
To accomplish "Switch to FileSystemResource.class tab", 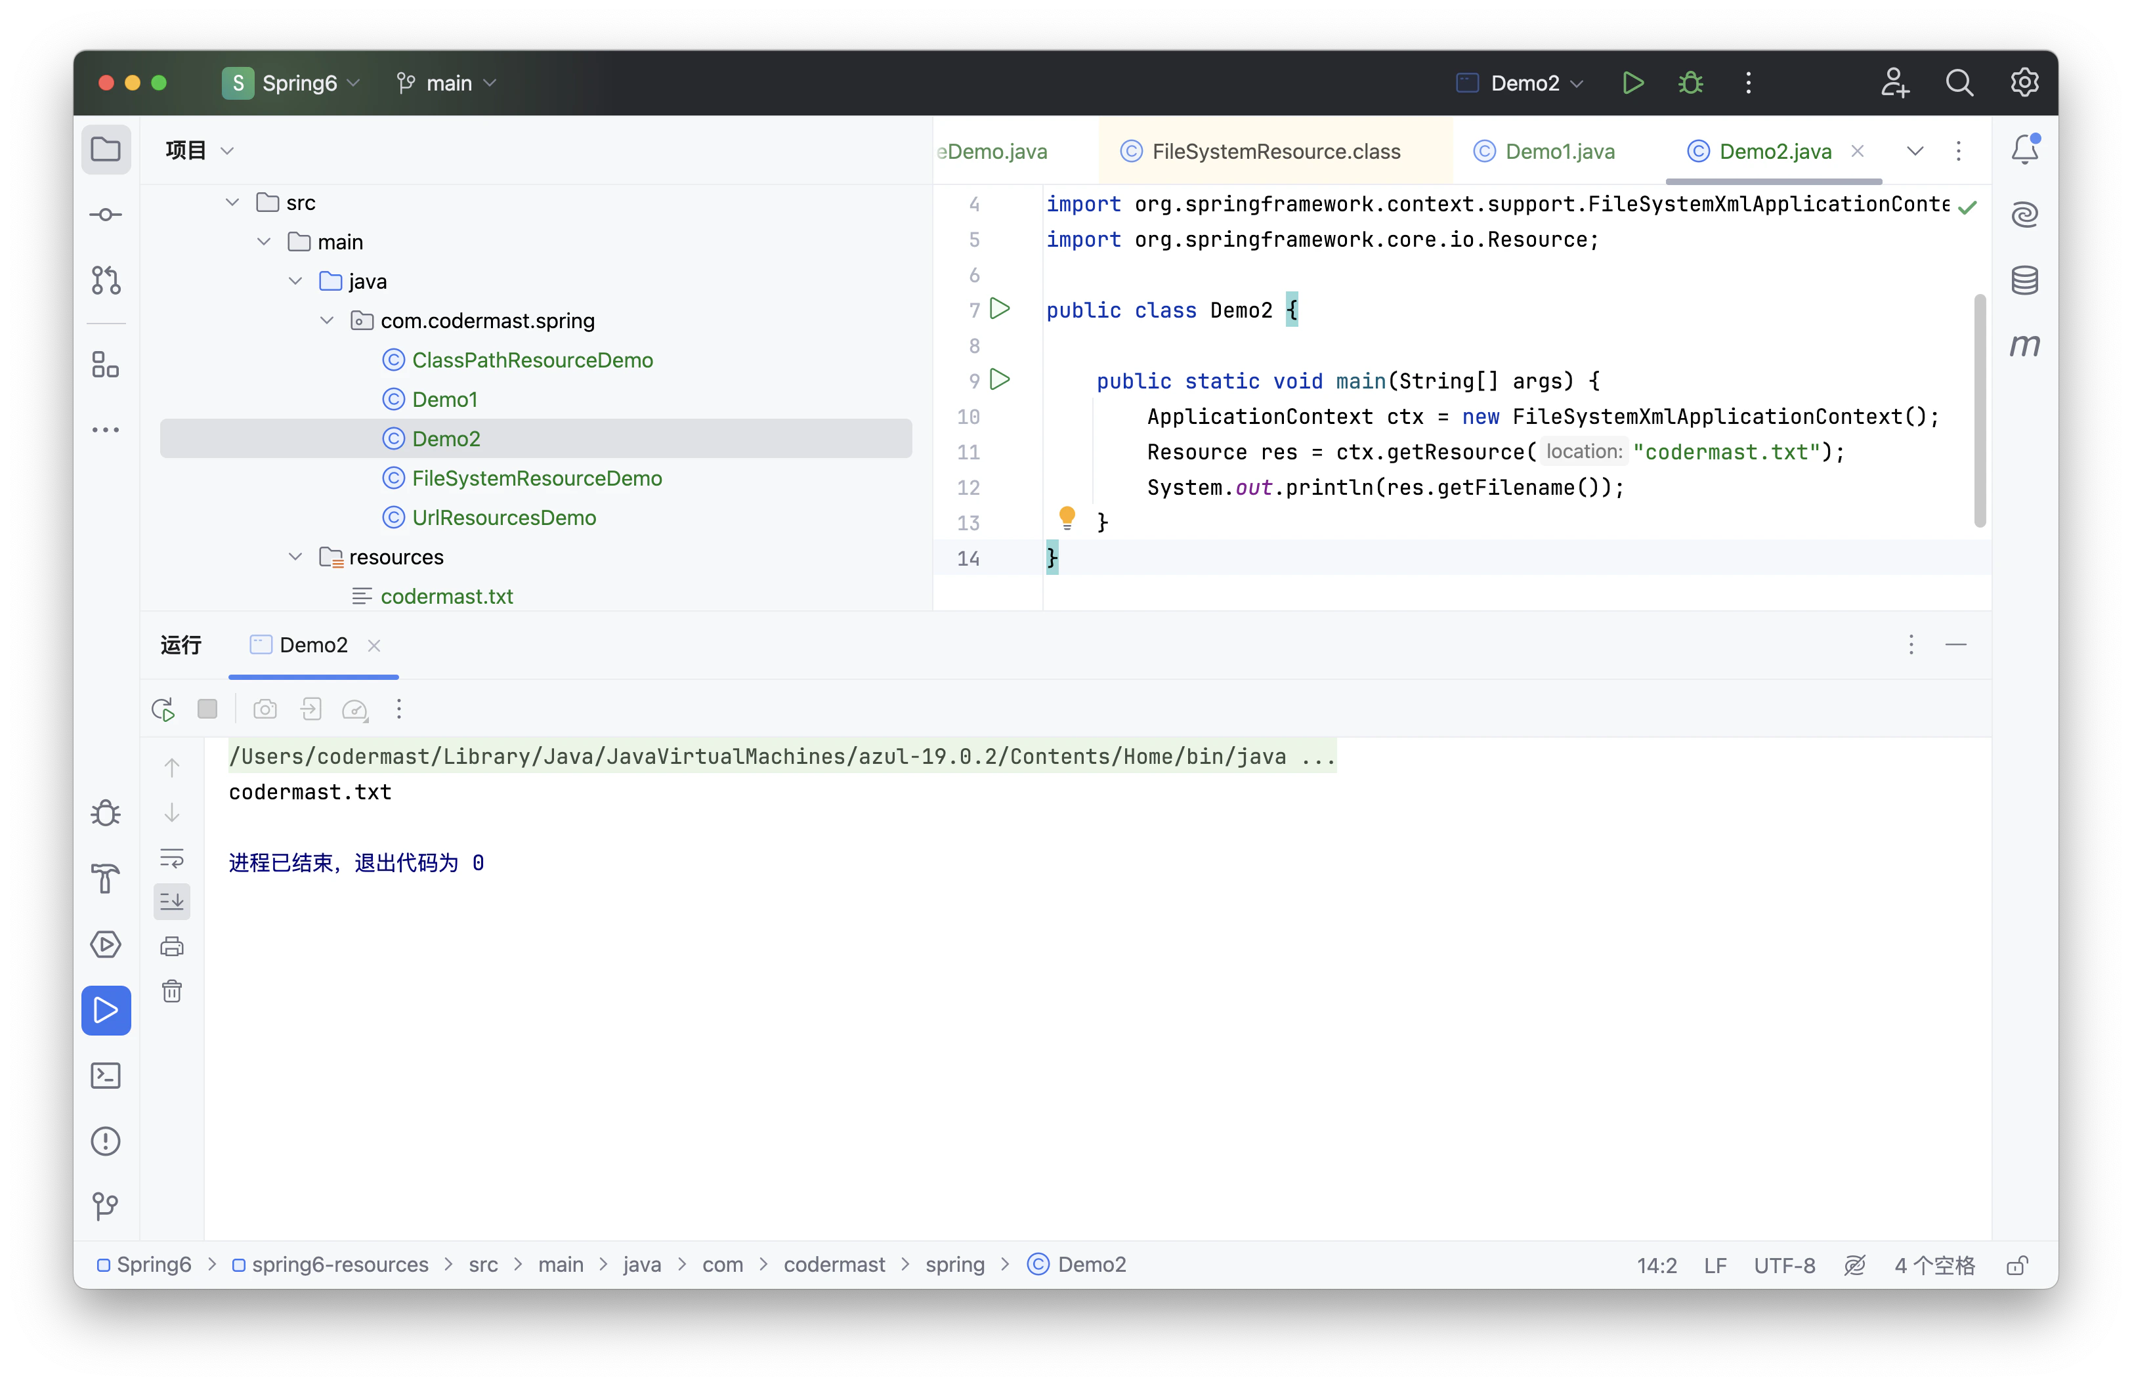I will [x=1275, y=152].
